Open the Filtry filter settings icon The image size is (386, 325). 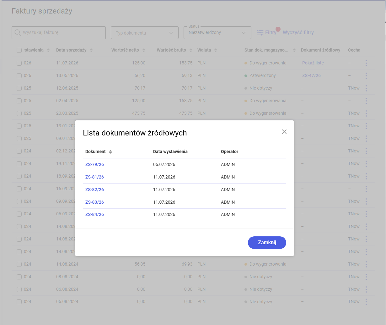pyautogui.click(x=260, y=33)
